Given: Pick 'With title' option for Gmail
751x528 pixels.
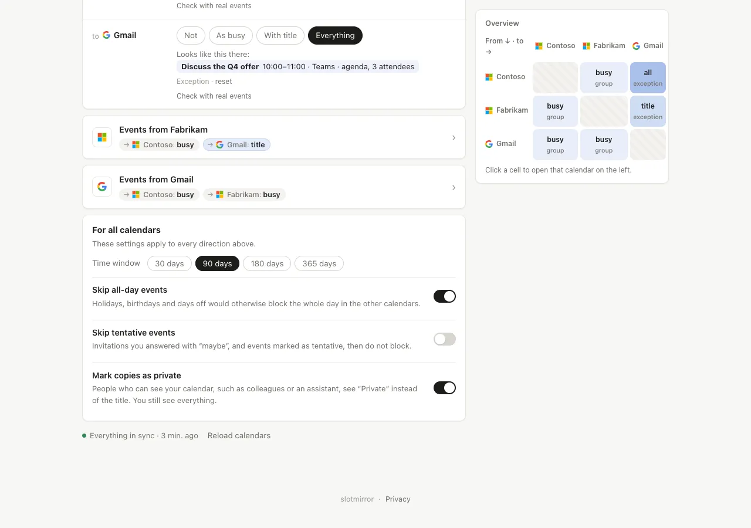Looking at the screenshot, I should pyautogui.click(x=280, y=35).
